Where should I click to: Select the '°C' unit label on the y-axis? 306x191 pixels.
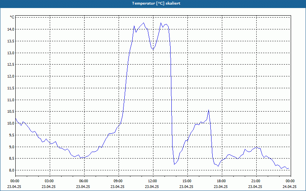pos(12,17)
